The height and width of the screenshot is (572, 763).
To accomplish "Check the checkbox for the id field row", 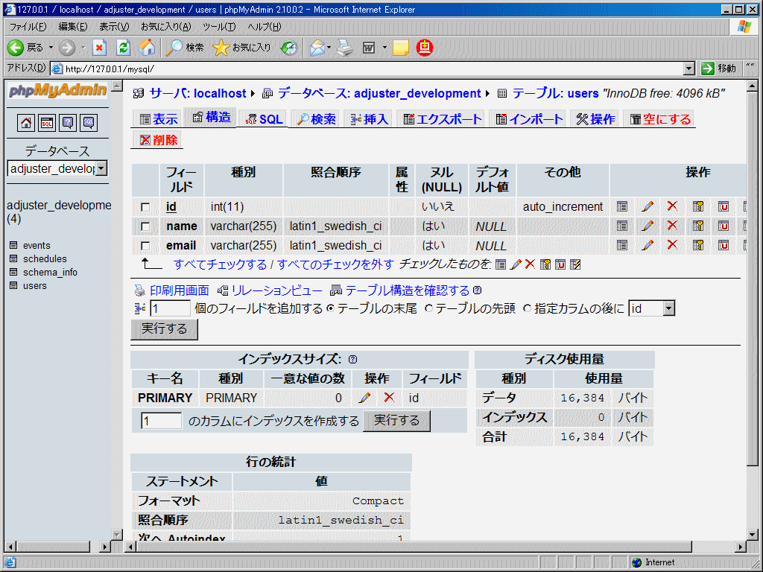I will pyautogui.click(x=146, y=206).
